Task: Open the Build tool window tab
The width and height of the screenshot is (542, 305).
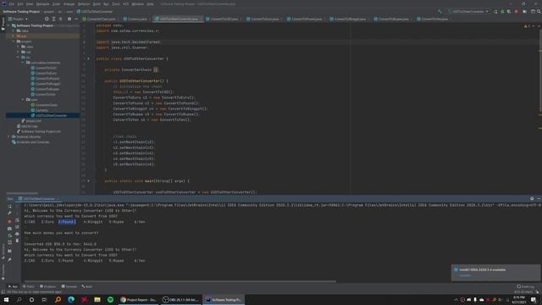Action: [87, 286]
